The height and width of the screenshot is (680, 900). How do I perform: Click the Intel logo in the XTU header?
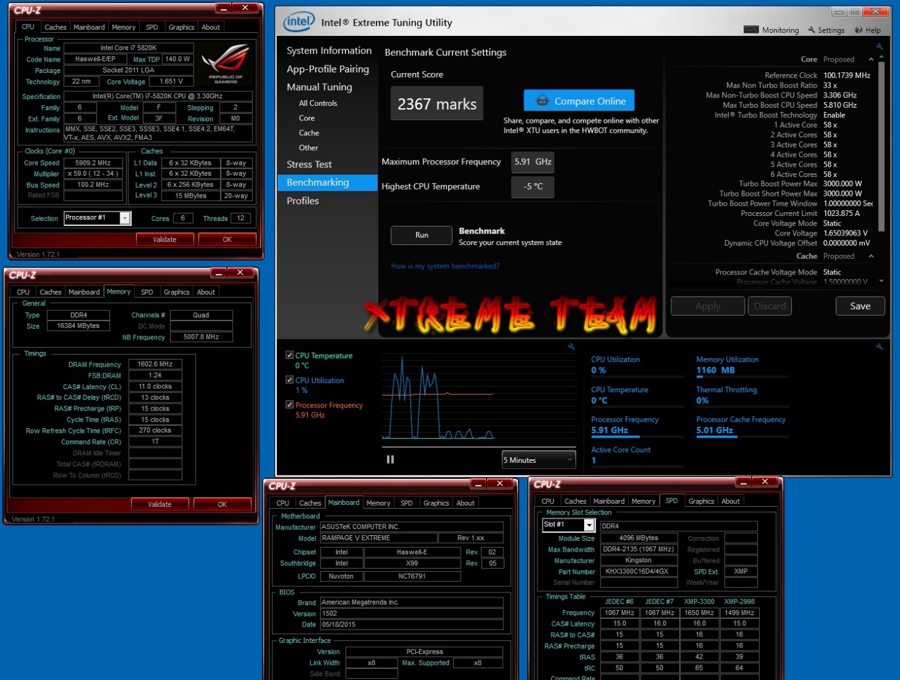pos(298,22)
